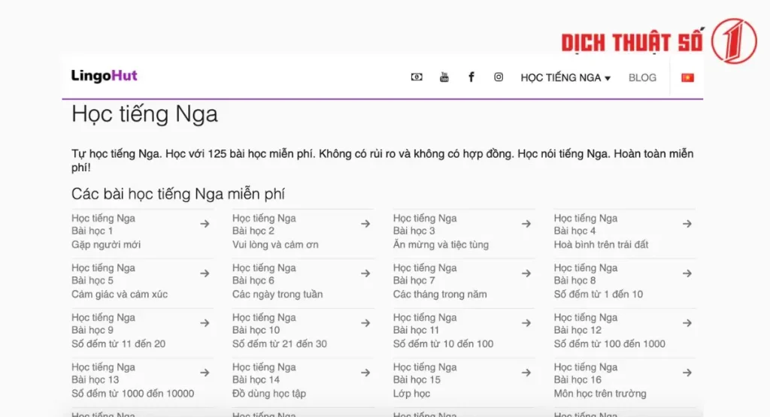Open lesson Môn học trên trường
This screenshot has height=417, width=770.
pos(600,393)
